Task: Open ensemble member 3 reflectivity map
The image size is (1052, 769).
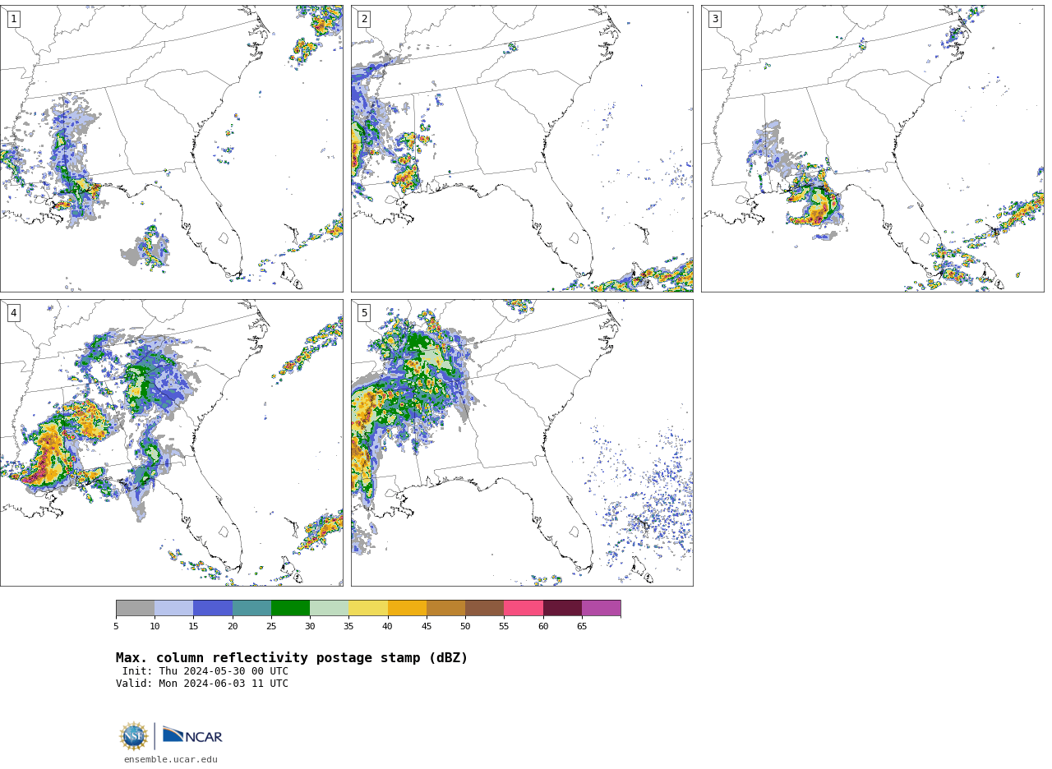Action: 872,149
